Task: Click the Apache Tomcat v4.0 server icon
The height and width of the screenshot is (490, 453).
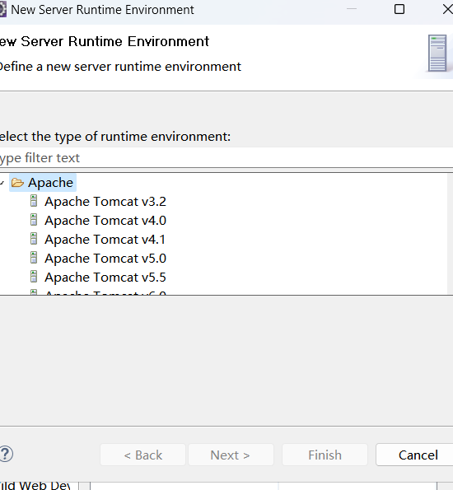Action: tap(34, 220)
